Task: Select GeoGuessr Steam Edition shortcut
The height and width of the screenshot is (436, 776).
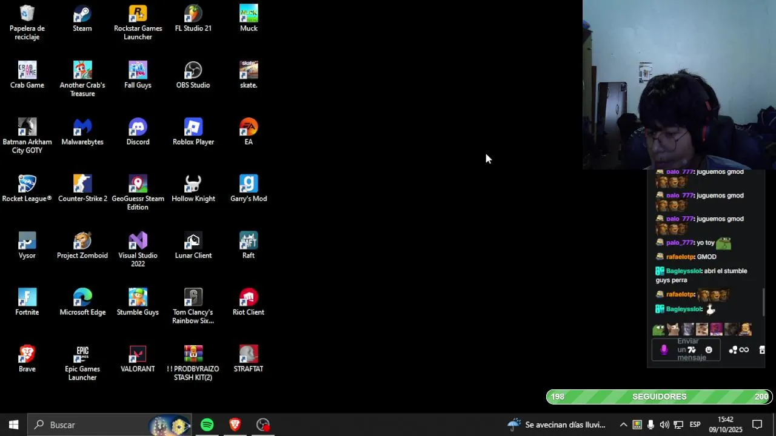Action: click(138, 193)
